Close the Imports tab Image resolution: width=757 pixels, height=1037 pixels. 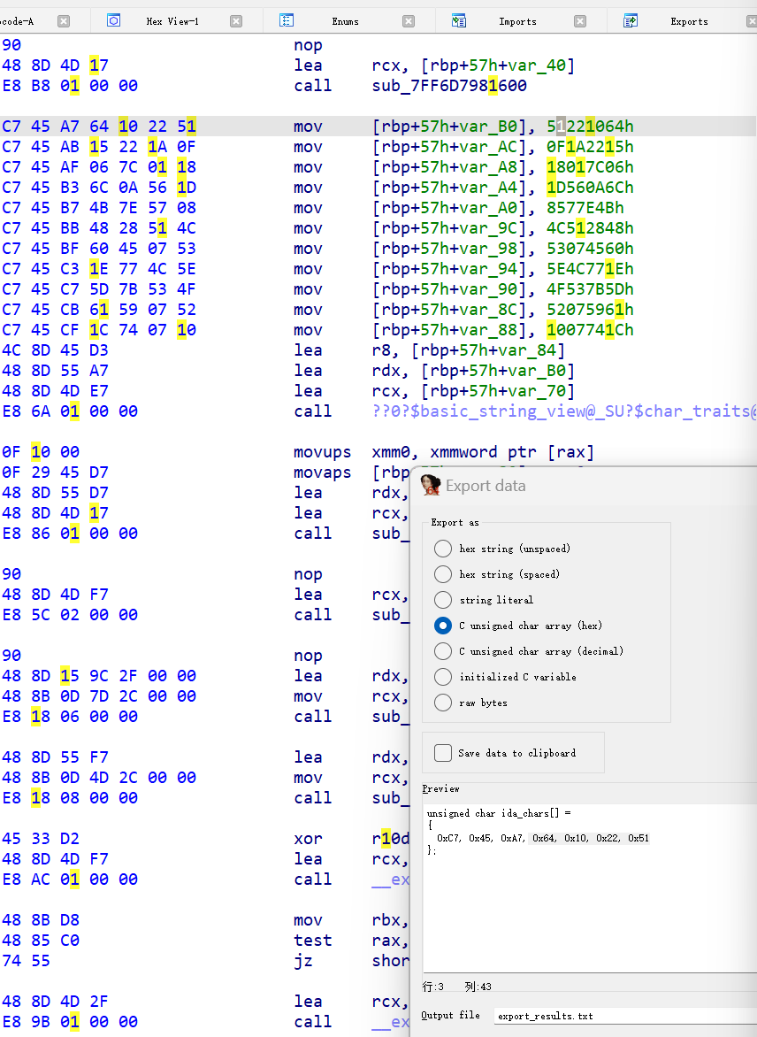point(580,21)
